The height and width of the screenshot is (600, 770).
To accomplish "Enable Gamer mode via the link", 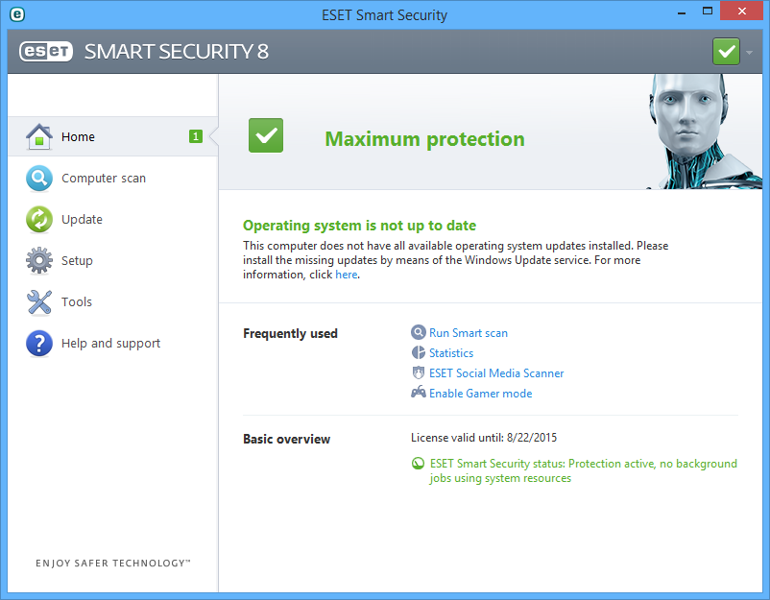I will pos(480,394).
